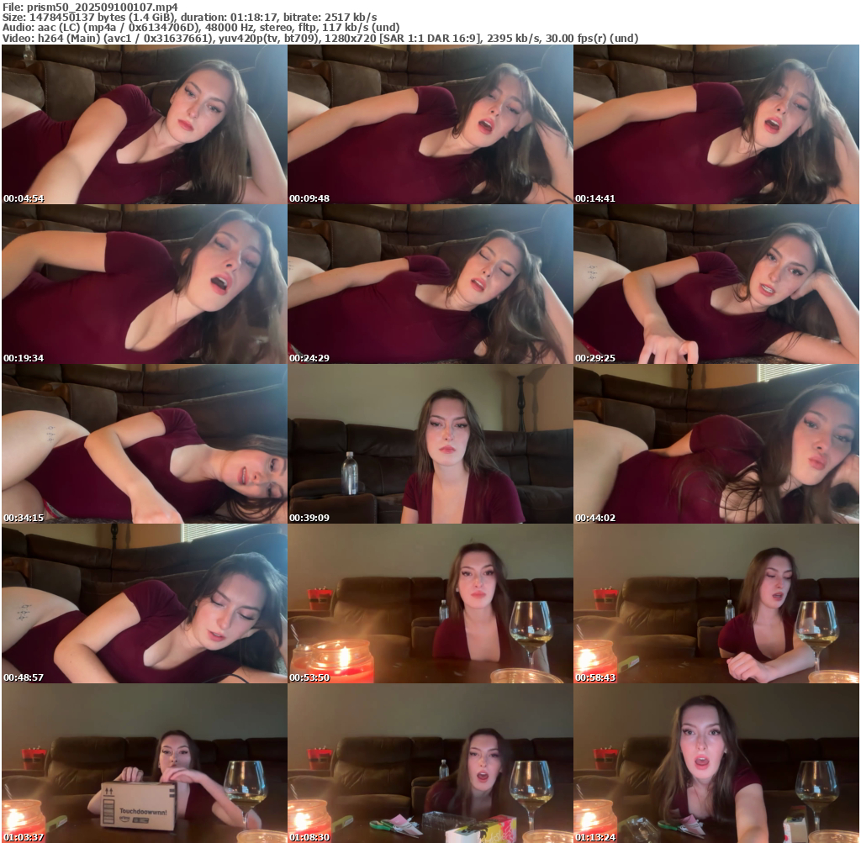
Task: Select the thumbnail timestamped 00:29:25
Action: 716,284
